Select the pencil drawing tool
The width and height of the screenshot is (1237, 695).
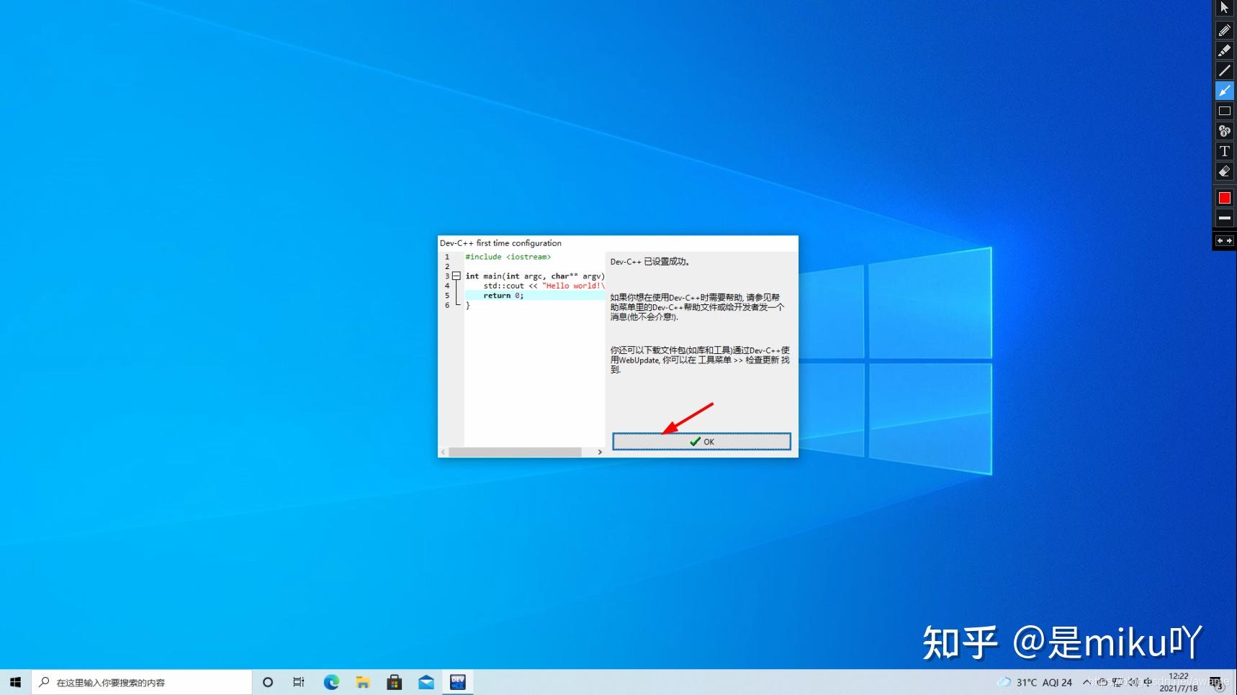pyautogui.click(x=1225, y=30)
